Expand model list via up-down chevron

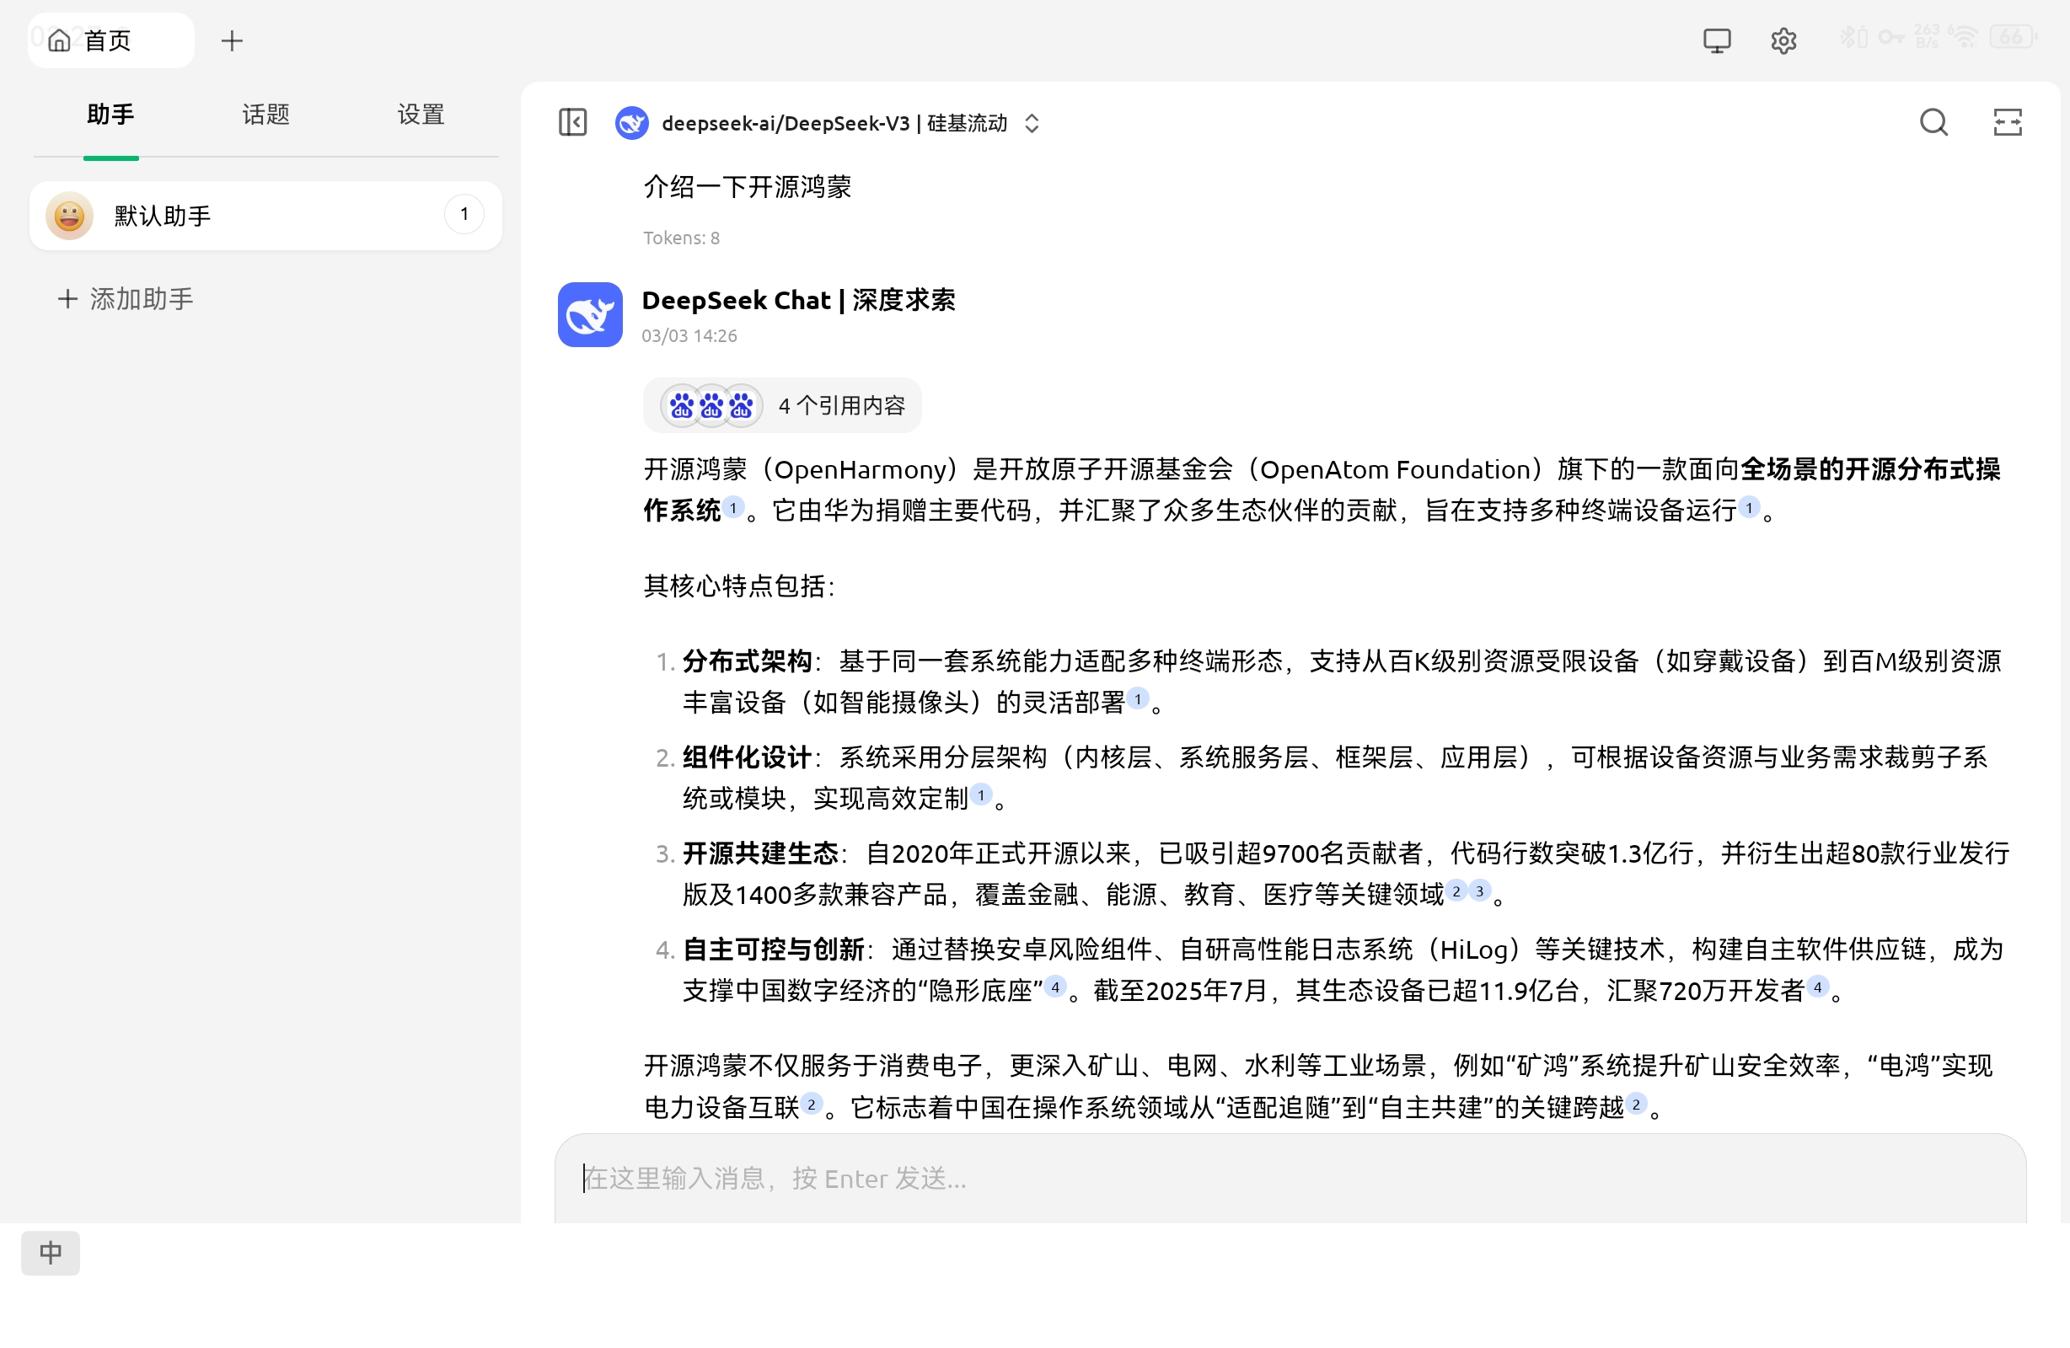click(1032, 124)
